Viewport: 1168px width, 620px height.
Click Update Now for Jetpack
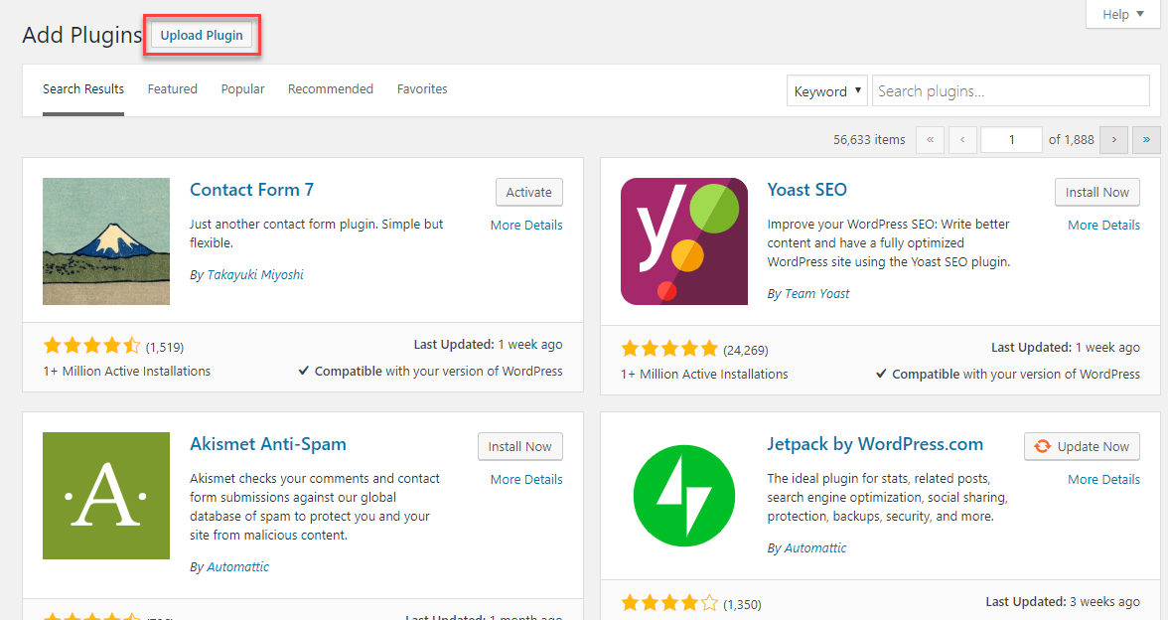pyautogui.click(x=1082, y=446)
